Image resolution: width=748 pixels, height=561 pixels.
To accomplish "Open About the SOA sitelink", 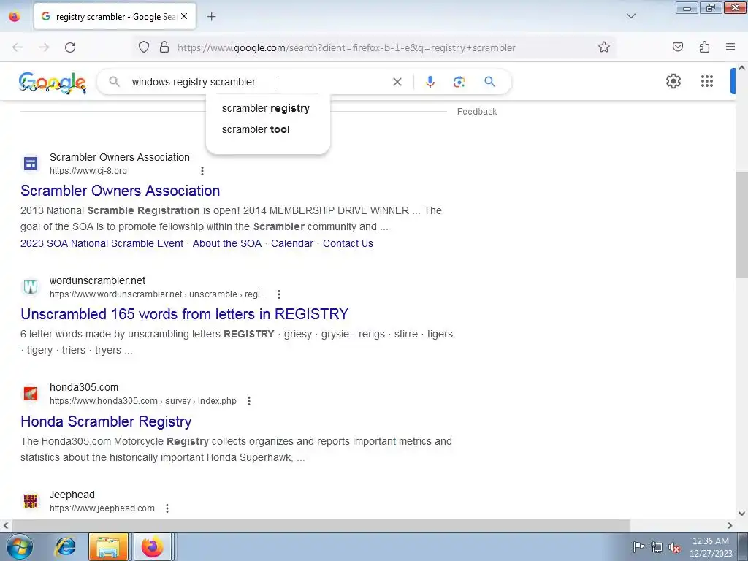I will tap(227, 243).
